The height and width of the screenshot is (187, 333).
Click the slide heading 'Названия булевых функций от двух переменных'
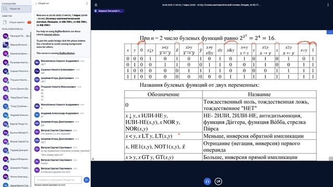click(199, 85)
